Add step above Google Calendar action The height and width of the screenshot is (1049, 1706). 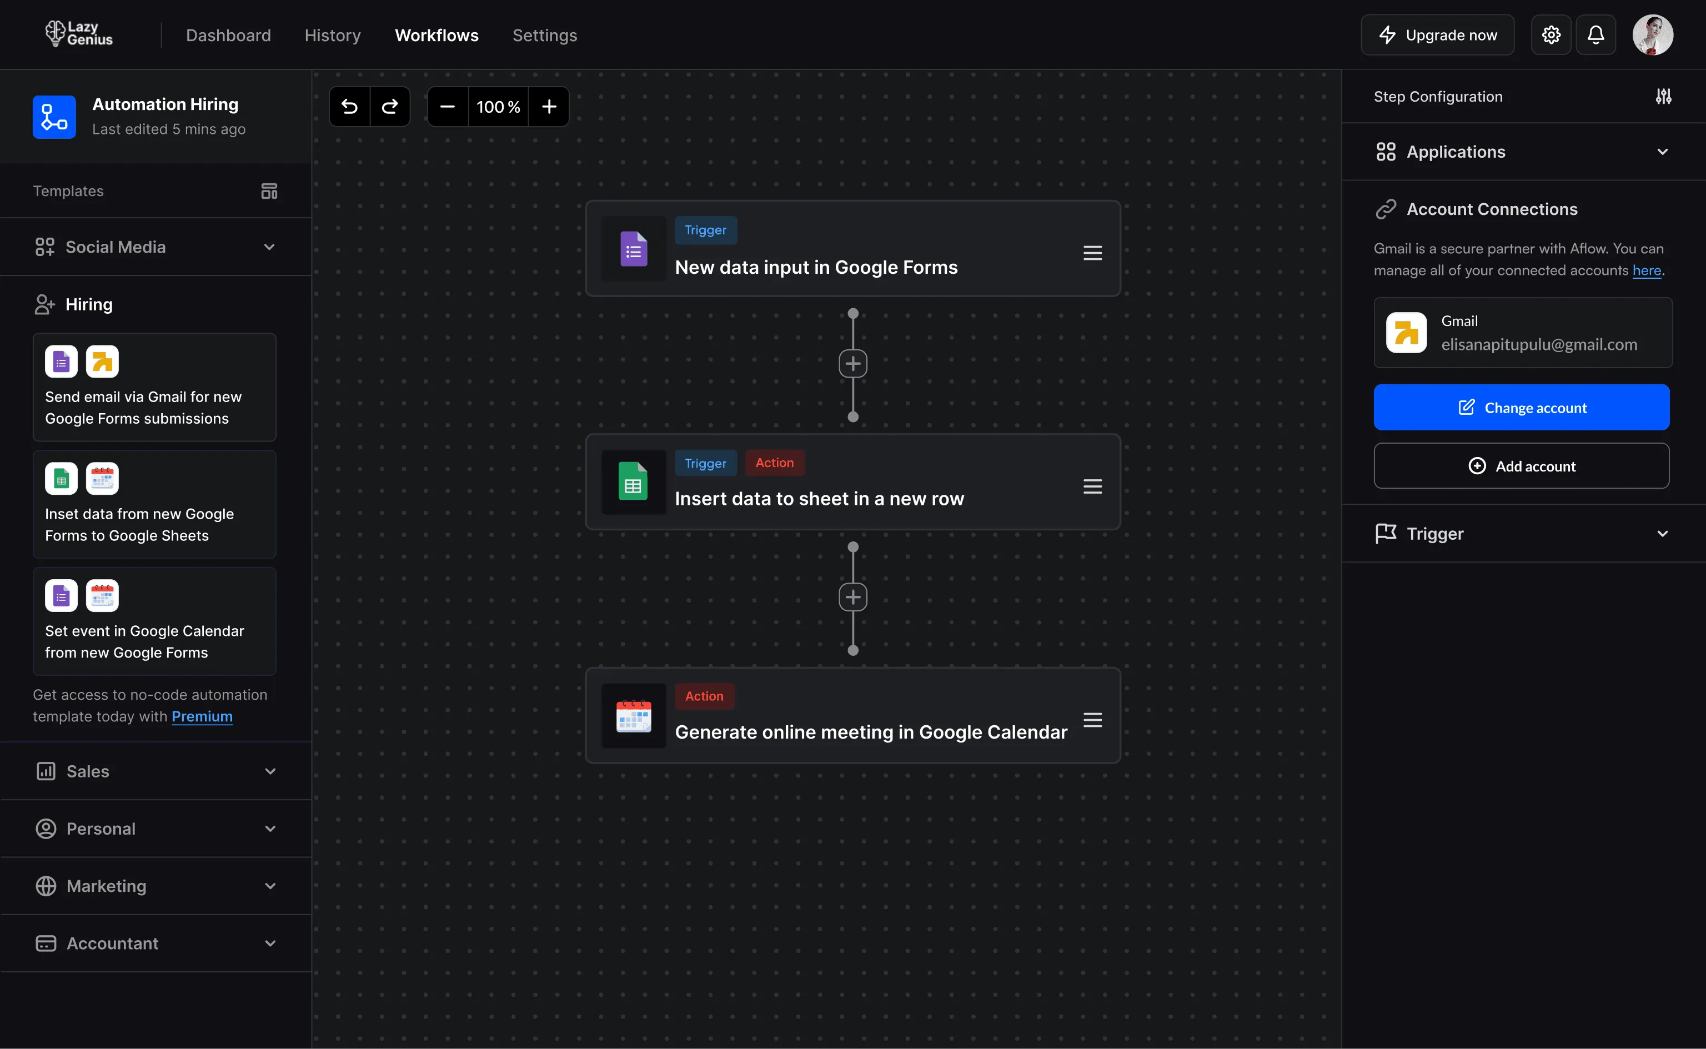[852, 598]
